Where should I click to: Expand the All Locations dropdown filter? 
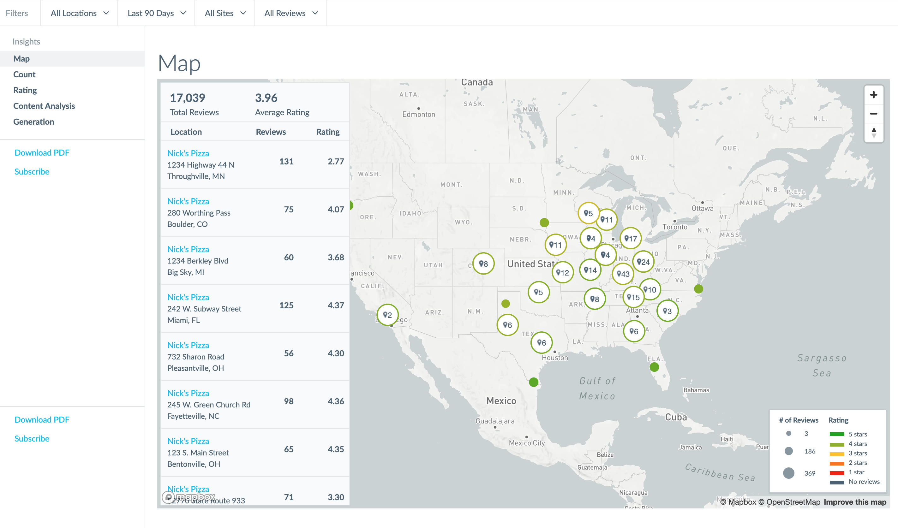click(79, 13)
